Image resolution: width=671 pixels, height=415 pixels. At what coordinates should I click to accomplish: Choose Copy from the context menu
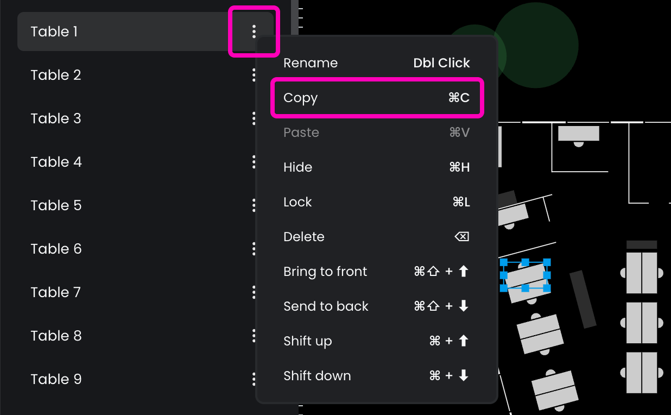[377, 98]
